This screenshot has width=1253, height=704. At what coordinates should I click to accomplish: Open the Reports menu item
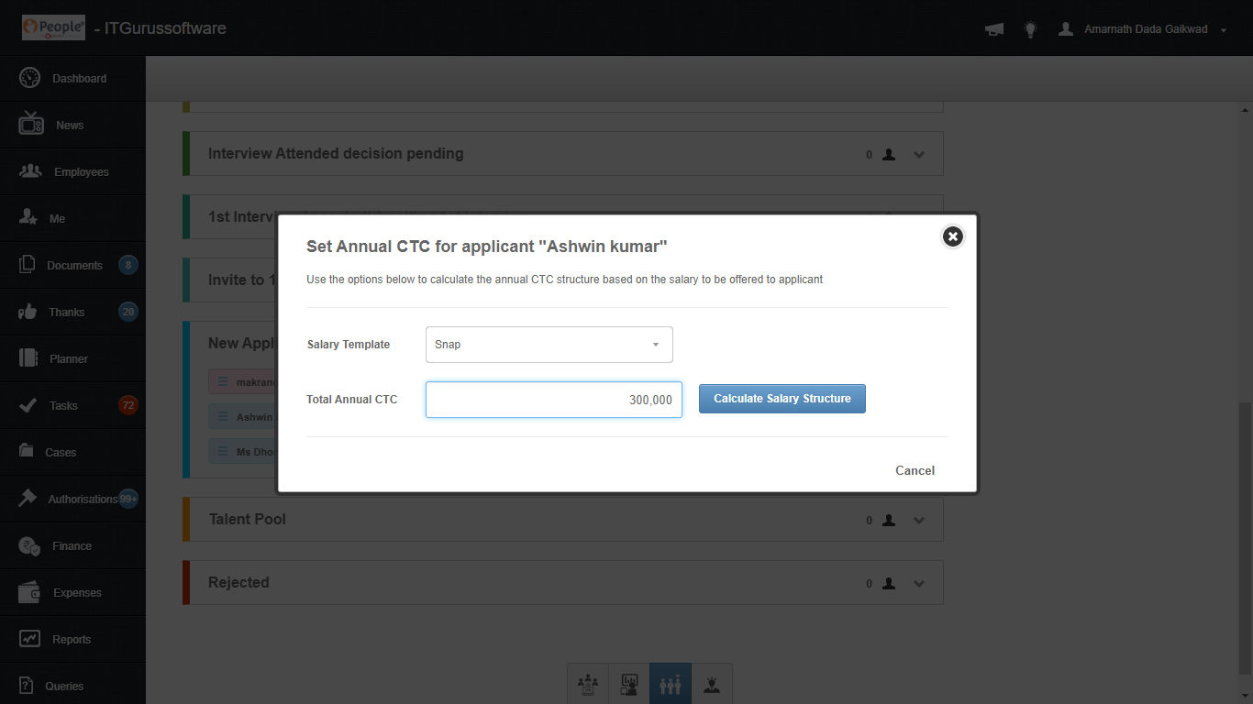(x=71, y=640)
